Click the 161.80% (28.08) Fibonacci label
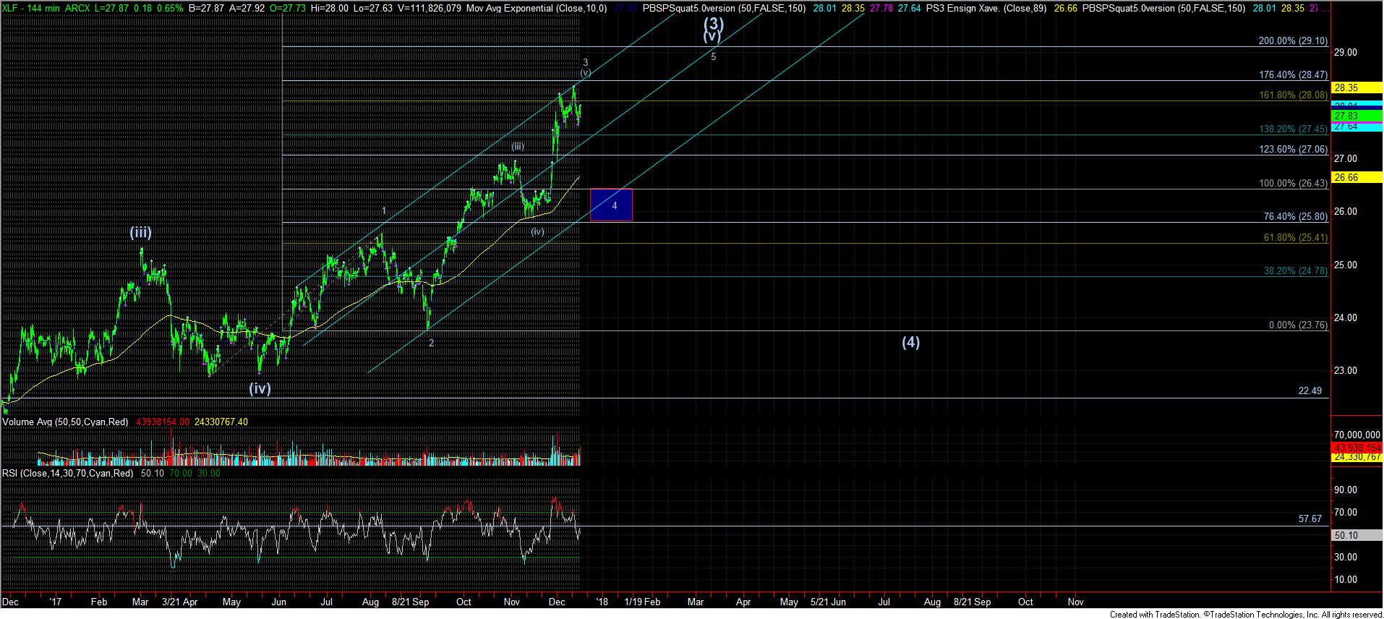 point(1293,95)
